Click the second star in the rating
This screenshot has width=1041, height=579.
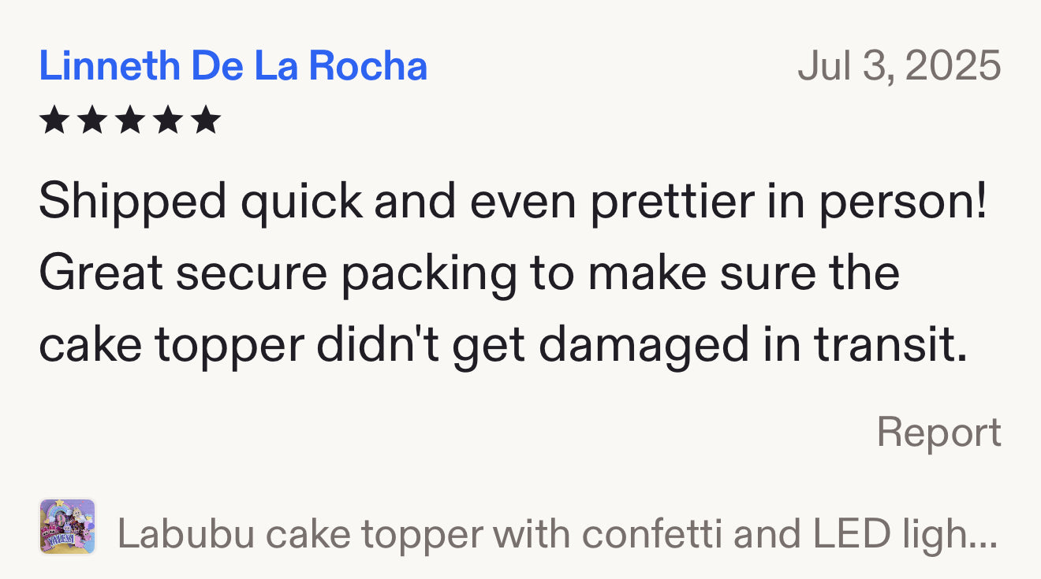(x=92, y=121)
